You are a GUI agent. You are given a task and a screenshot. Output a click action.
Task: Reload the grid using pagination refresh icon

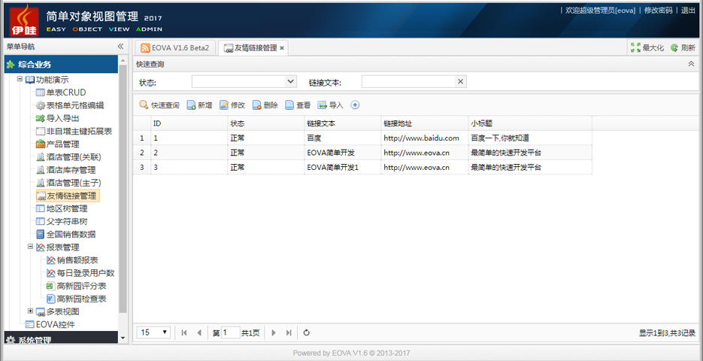tap(307, 332)
